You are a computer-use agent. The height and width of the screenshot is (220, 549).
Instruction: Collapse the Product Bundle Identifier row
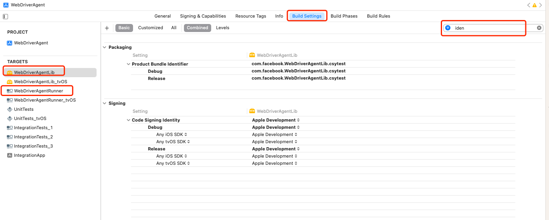(x=128, y=64)
